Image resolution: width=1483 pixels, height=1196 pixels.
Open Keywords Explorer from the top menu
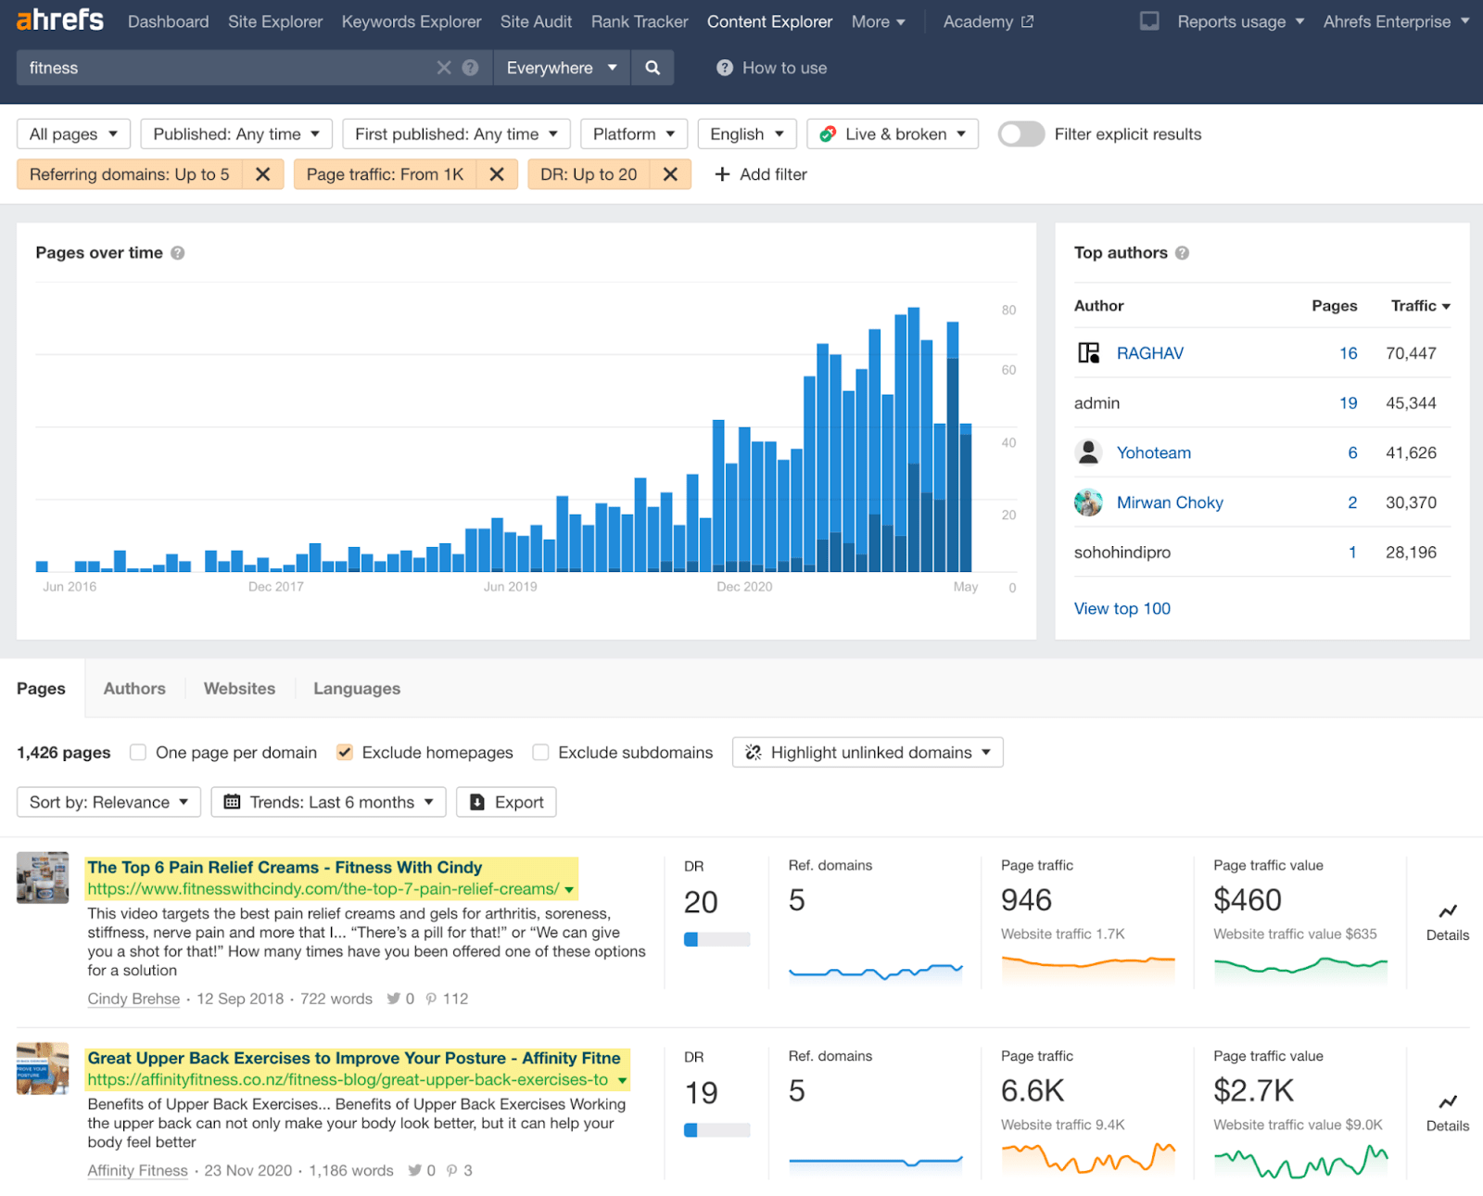pos(411,20)
